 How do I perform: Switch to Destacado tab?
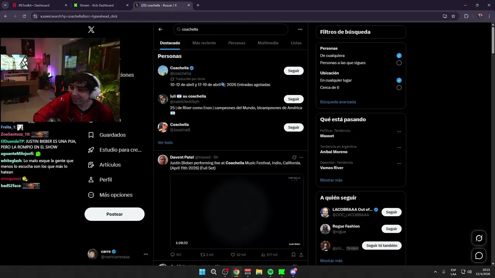pyautogui.click(x=170, y=43)
